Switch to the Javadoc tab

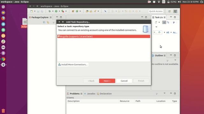[x=90, y=94]
